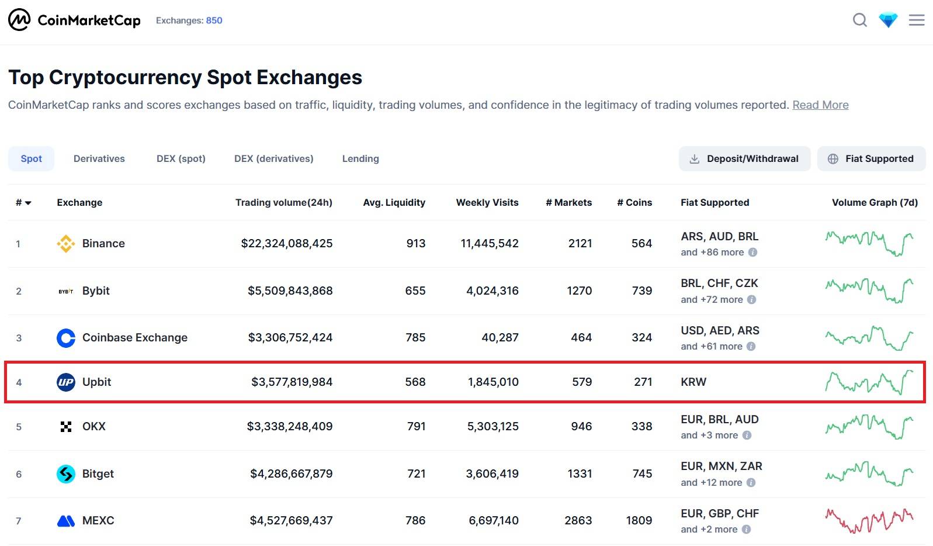Sort by Trading volume(24h) column header

tap(284, 203)
